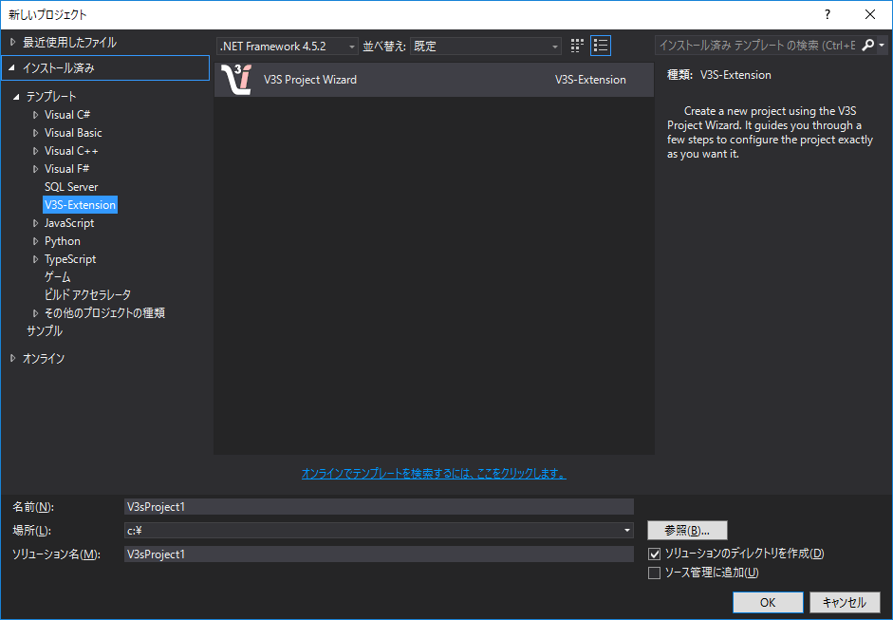Focus the ソリューション名 field

click(x=379, y=554)
